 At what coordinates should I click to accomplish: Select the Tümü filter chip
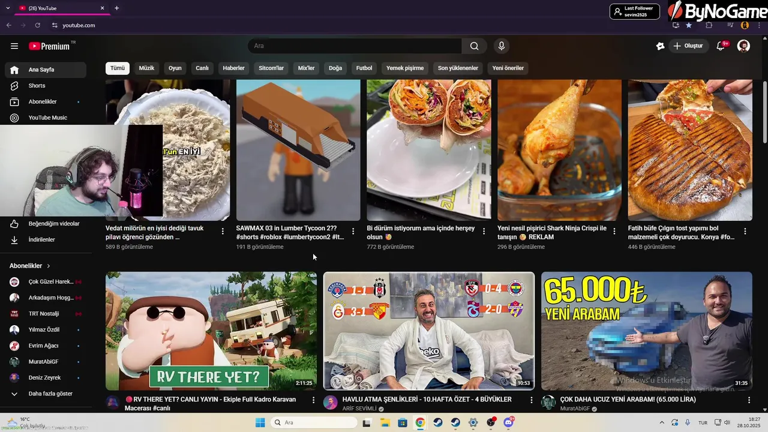[118, 68]
